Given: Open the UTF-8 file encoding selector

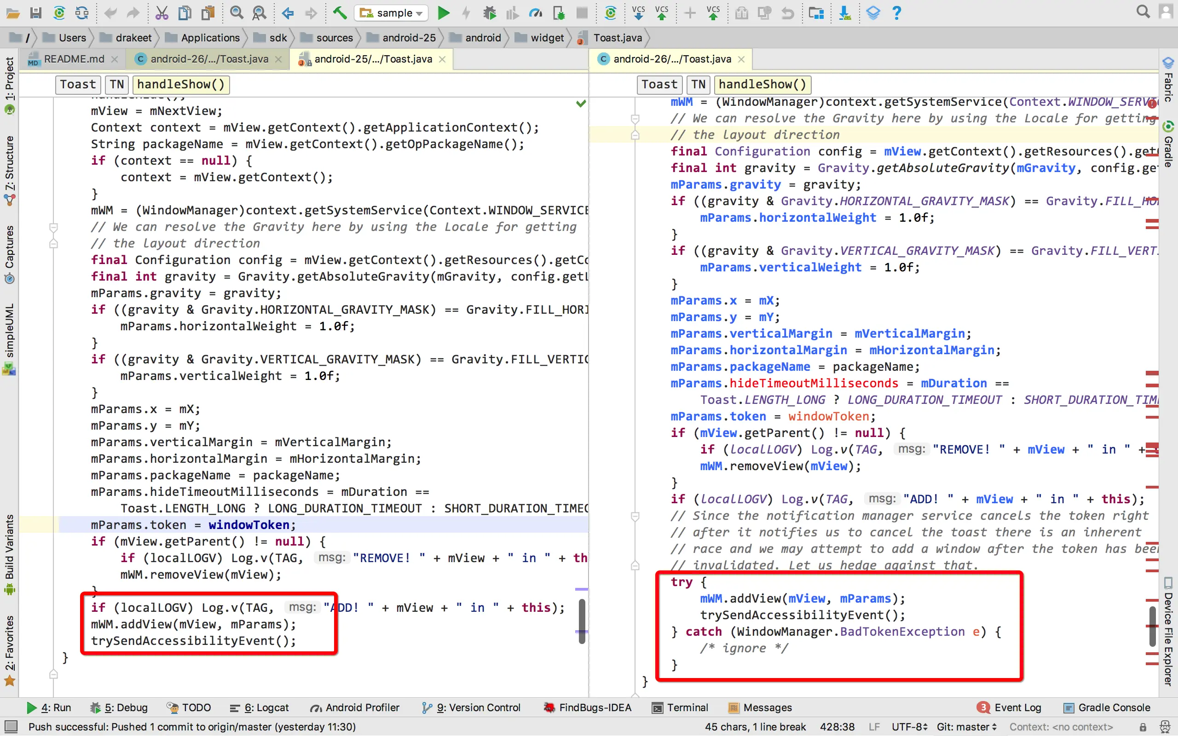Looking at the screenshot, I should tap(909, 727).
